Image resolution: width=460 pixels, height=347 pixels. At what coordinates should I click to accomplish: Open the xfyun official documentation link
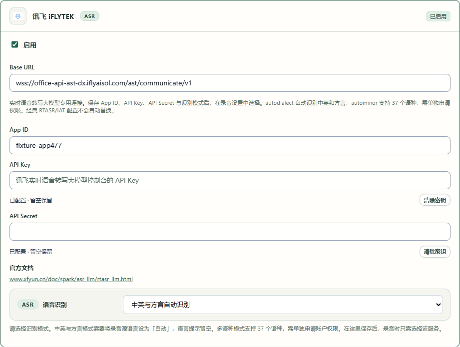(71, 279)
